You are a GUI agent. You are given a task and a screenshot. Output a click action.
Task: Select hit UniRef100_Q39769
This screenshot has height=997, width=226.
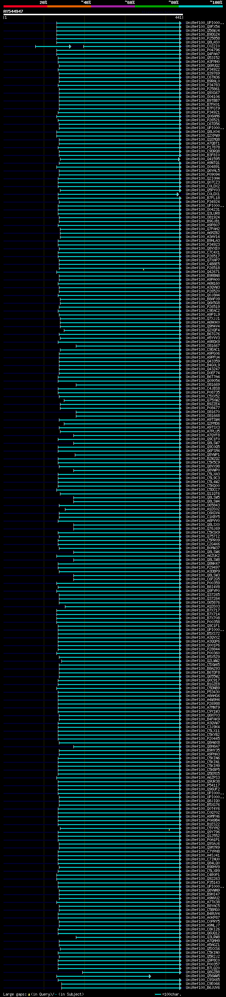tap(203, 73)
